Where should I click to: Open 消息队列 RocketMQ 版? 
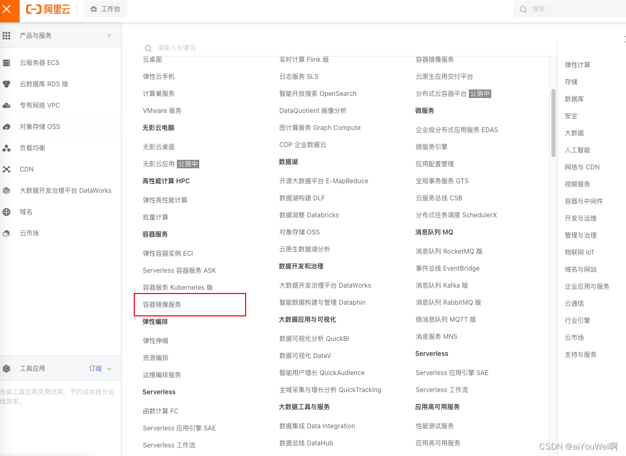[x=449, y=251]
